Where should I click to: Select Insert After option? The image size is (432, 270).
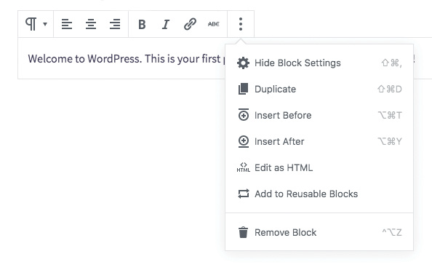point(319,141)
